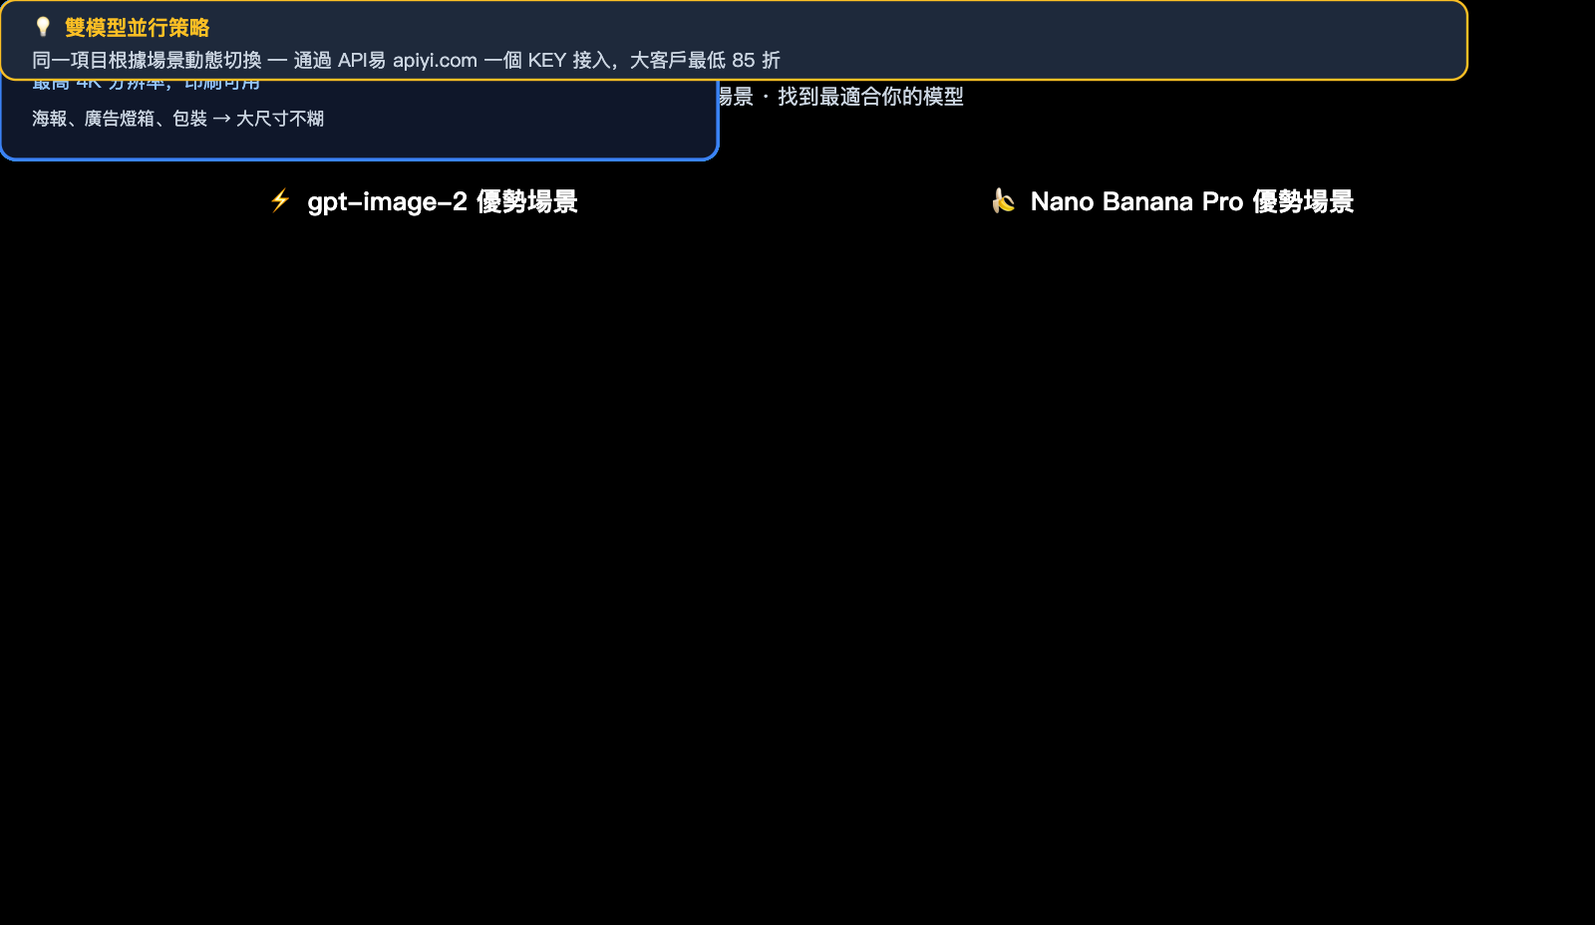The width and height of the screenshot is (1595, 925).
Task: Select the Nano Banana Pro 優勢場景 header
Action: pyautogui.click(x=1192, y=201)
